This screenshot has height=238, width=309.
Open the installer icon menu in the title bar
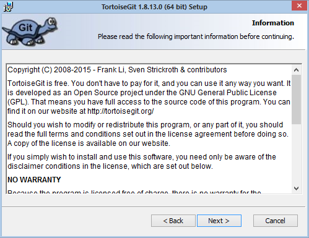click(8, 7)
